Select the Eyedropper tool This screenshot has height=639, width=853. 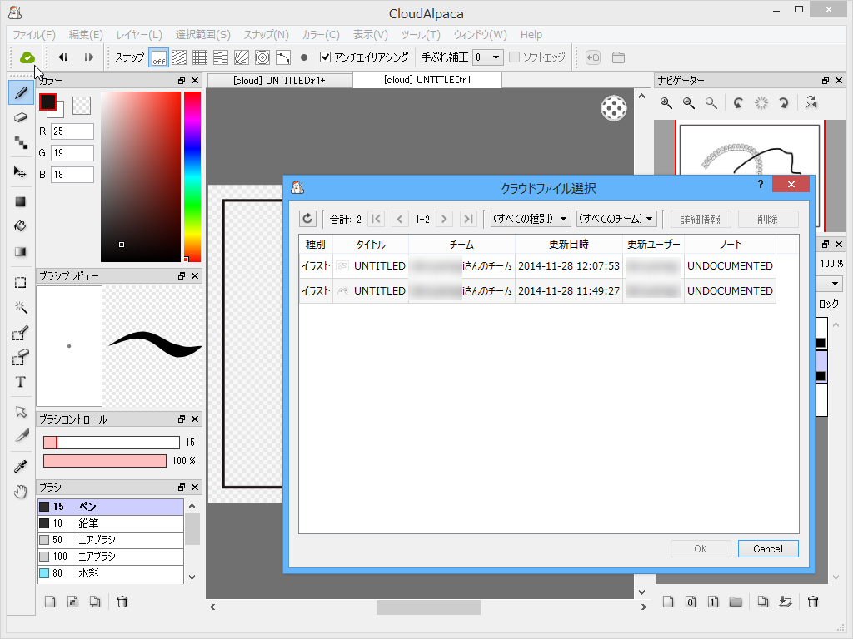[x=21, y=466]
